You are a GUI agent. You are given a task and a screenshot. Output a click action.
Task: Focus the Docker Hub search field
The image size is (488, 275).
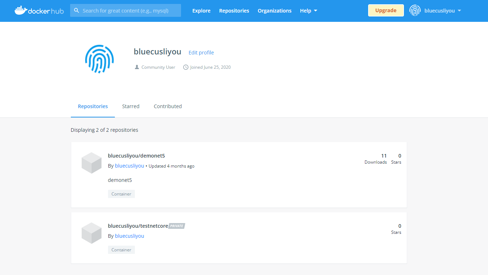point(126,11)
